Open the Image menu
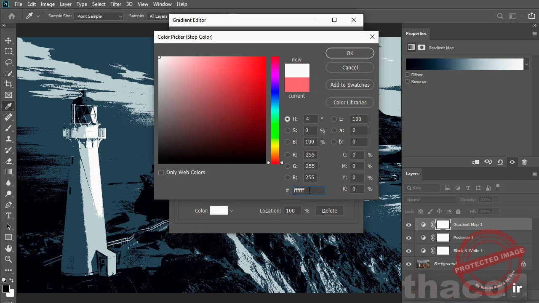Viewport: 539px width, 303px height. coord(48,4)
